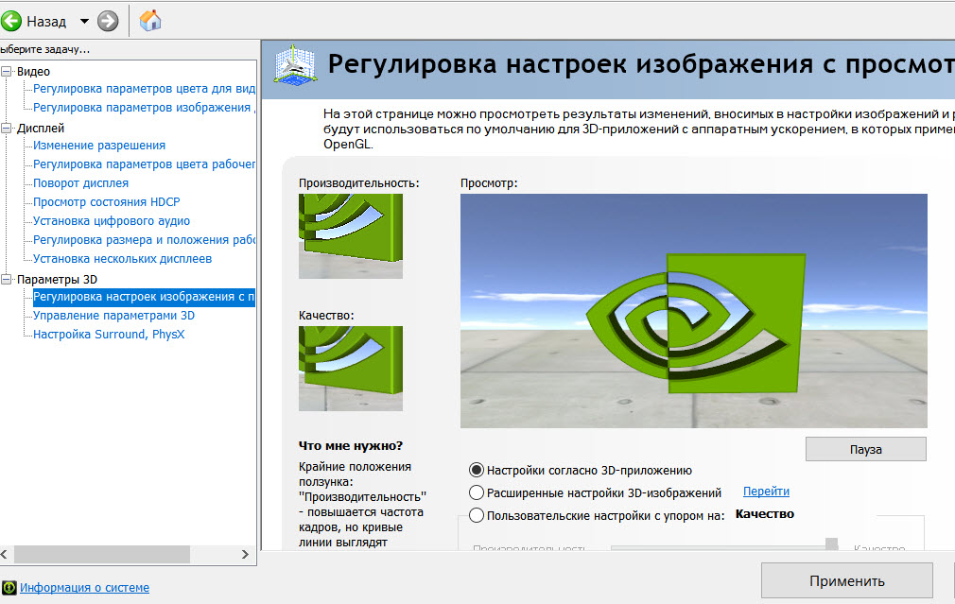Open Просмотр состояния HDCP

pos(107,202)
